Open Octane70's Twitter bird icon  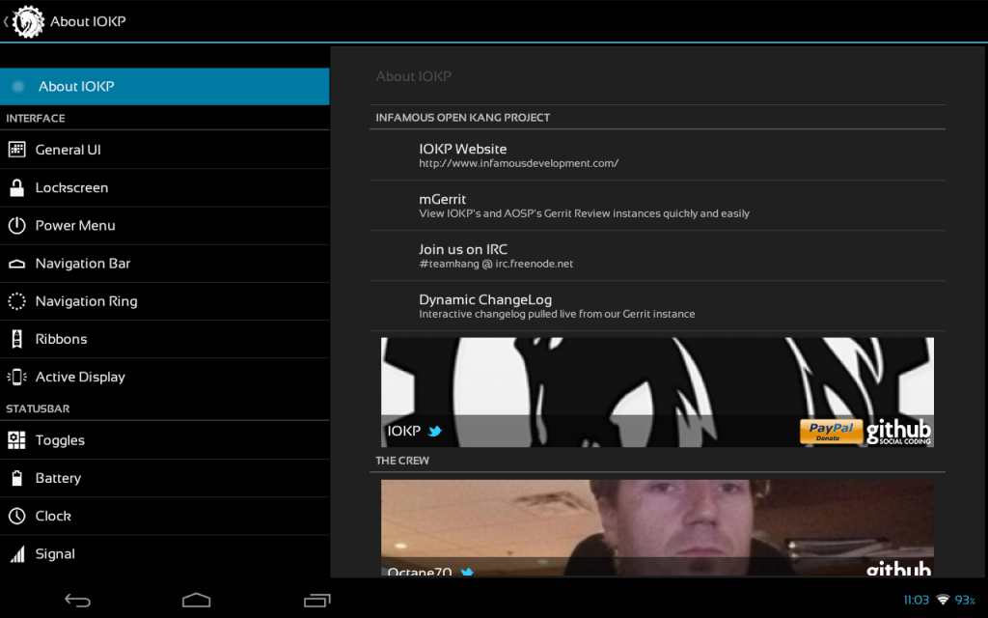(467, 572)
